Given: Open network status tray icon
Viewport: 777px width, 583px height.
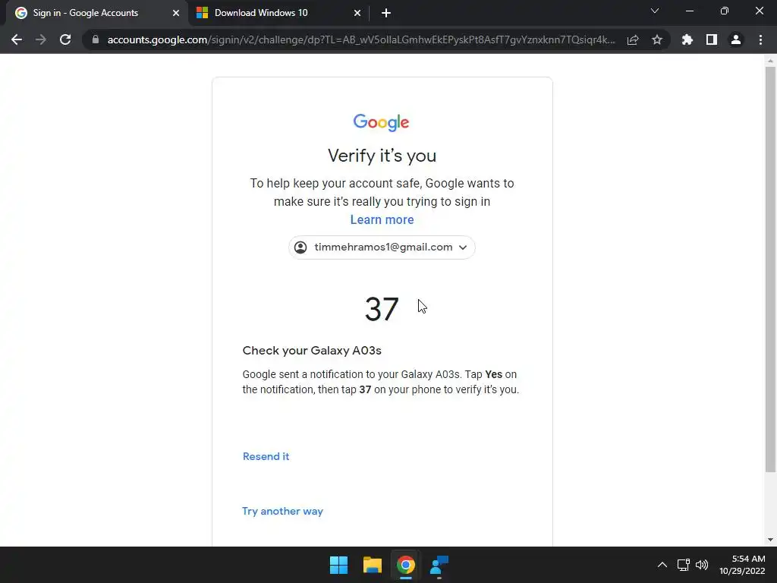Looking at the screenshot, I should (x=684, y=565).
